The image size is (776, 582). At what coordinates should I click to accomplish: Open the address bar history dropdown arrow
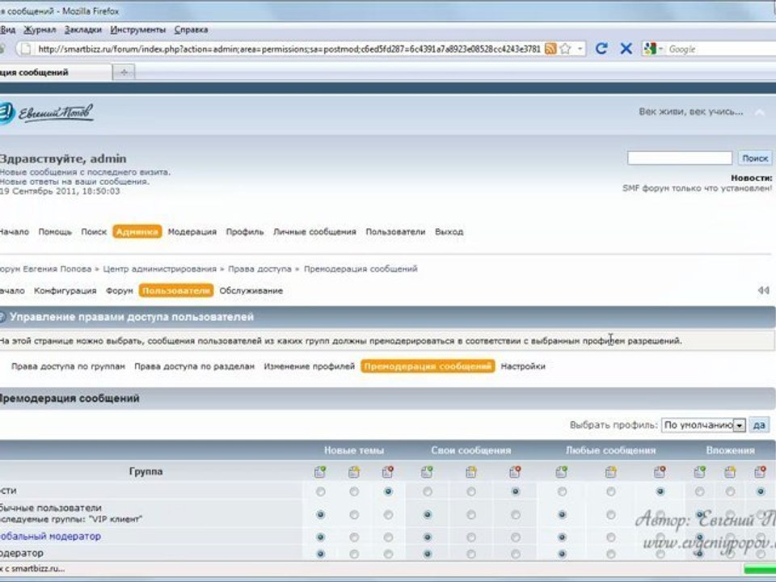(x=580, y=48)
